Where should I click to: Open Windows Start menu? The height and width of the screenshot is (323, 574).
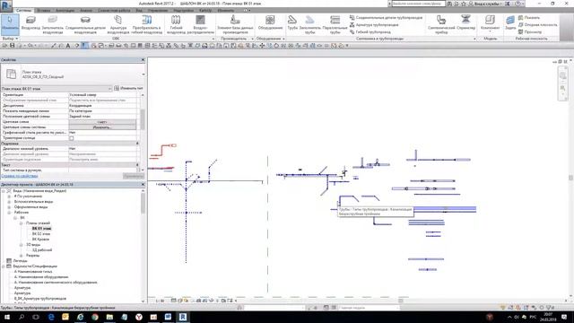click(x=6, y=317)
